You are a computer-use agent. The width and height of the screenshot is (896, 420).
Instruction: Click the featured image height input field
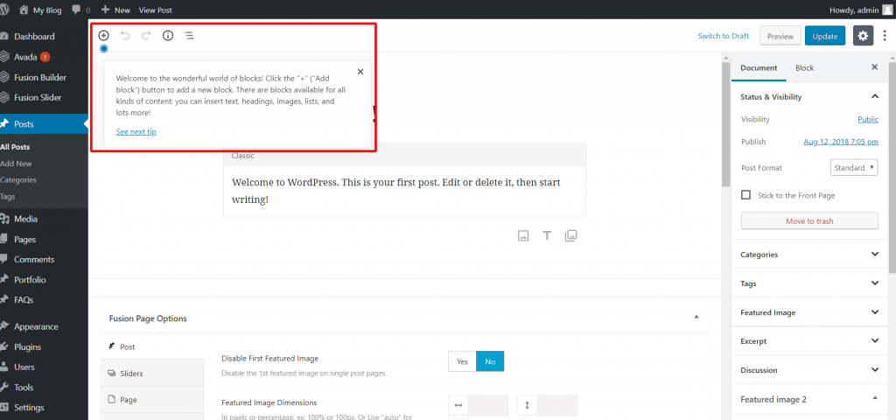557,405
